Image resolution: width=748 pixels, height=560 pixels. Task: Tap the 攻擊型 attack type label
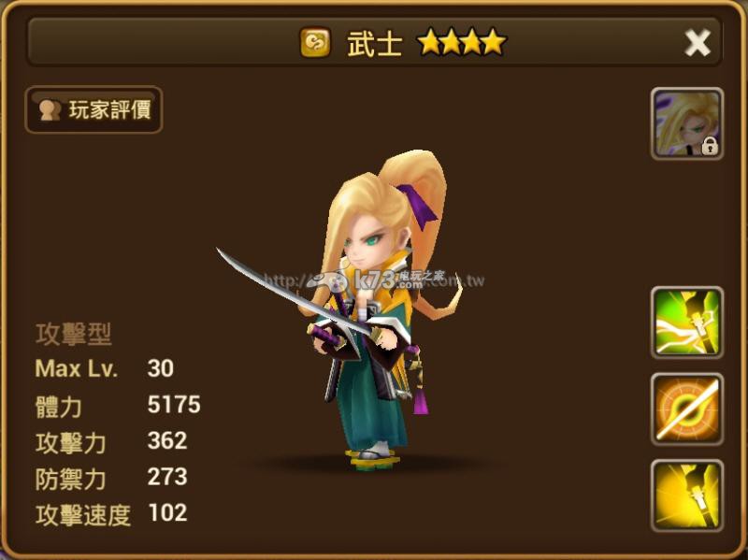pos(74,334)
